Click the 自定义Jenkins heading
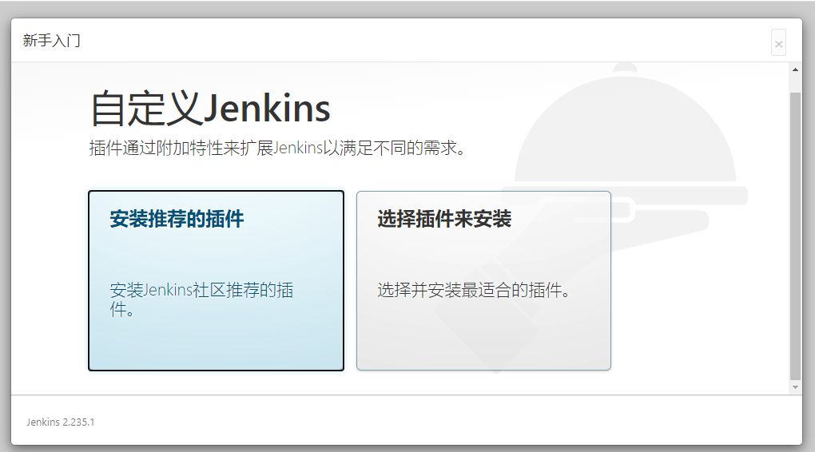Viewport: 815px width, 452px height. coord(210,109)
